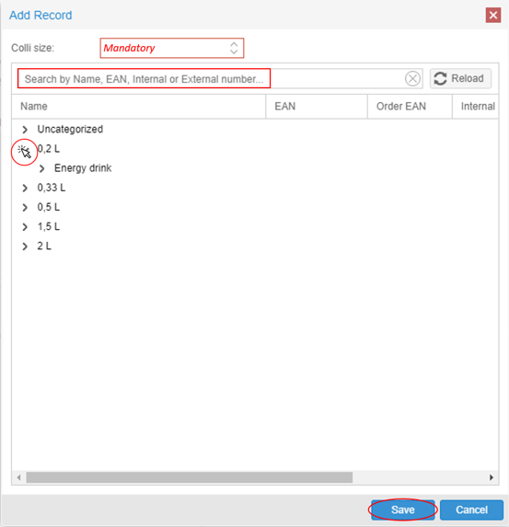Sort by the Name column header
The width and height of the screenshot is (509, 527).
pyautogui.click(x=139, y=107)
